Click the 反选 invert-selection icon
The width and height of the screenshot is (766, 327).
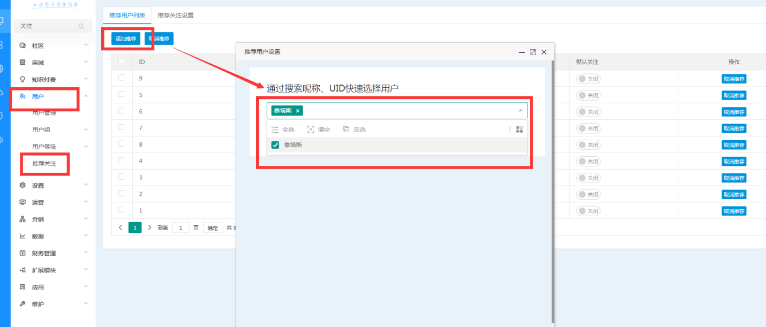click(x=346, y=130)
